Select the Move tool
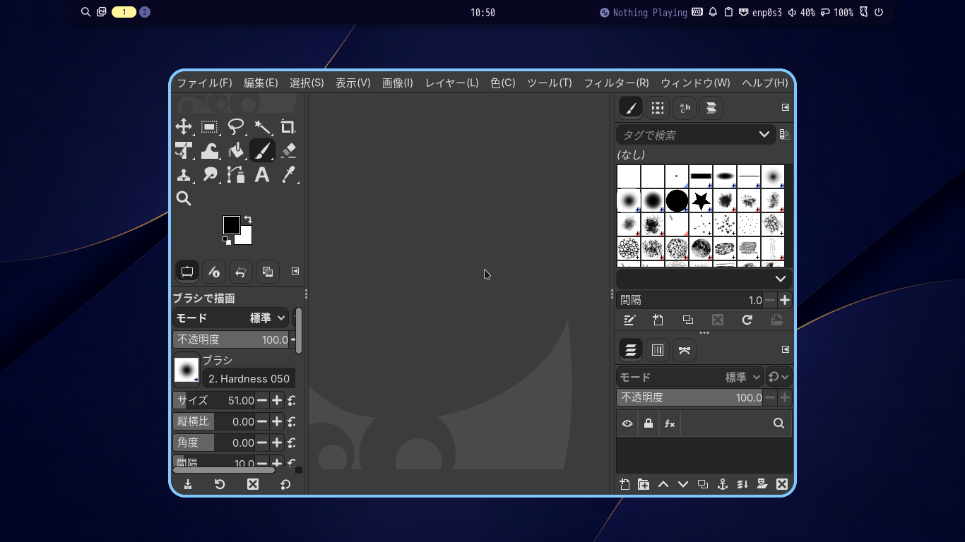This screenshot has height=542, width=965. 184,127
